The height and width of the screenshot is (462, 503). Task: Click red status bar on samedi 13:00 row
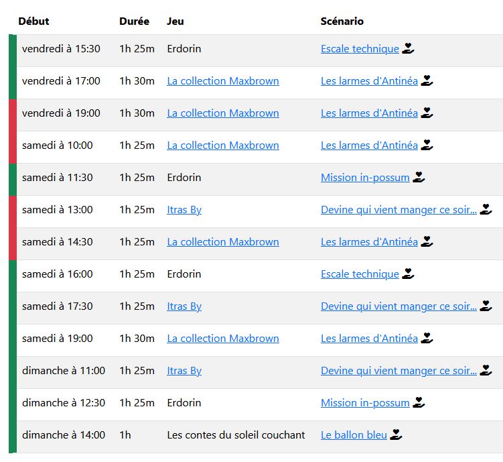click(x=12, y=210)
